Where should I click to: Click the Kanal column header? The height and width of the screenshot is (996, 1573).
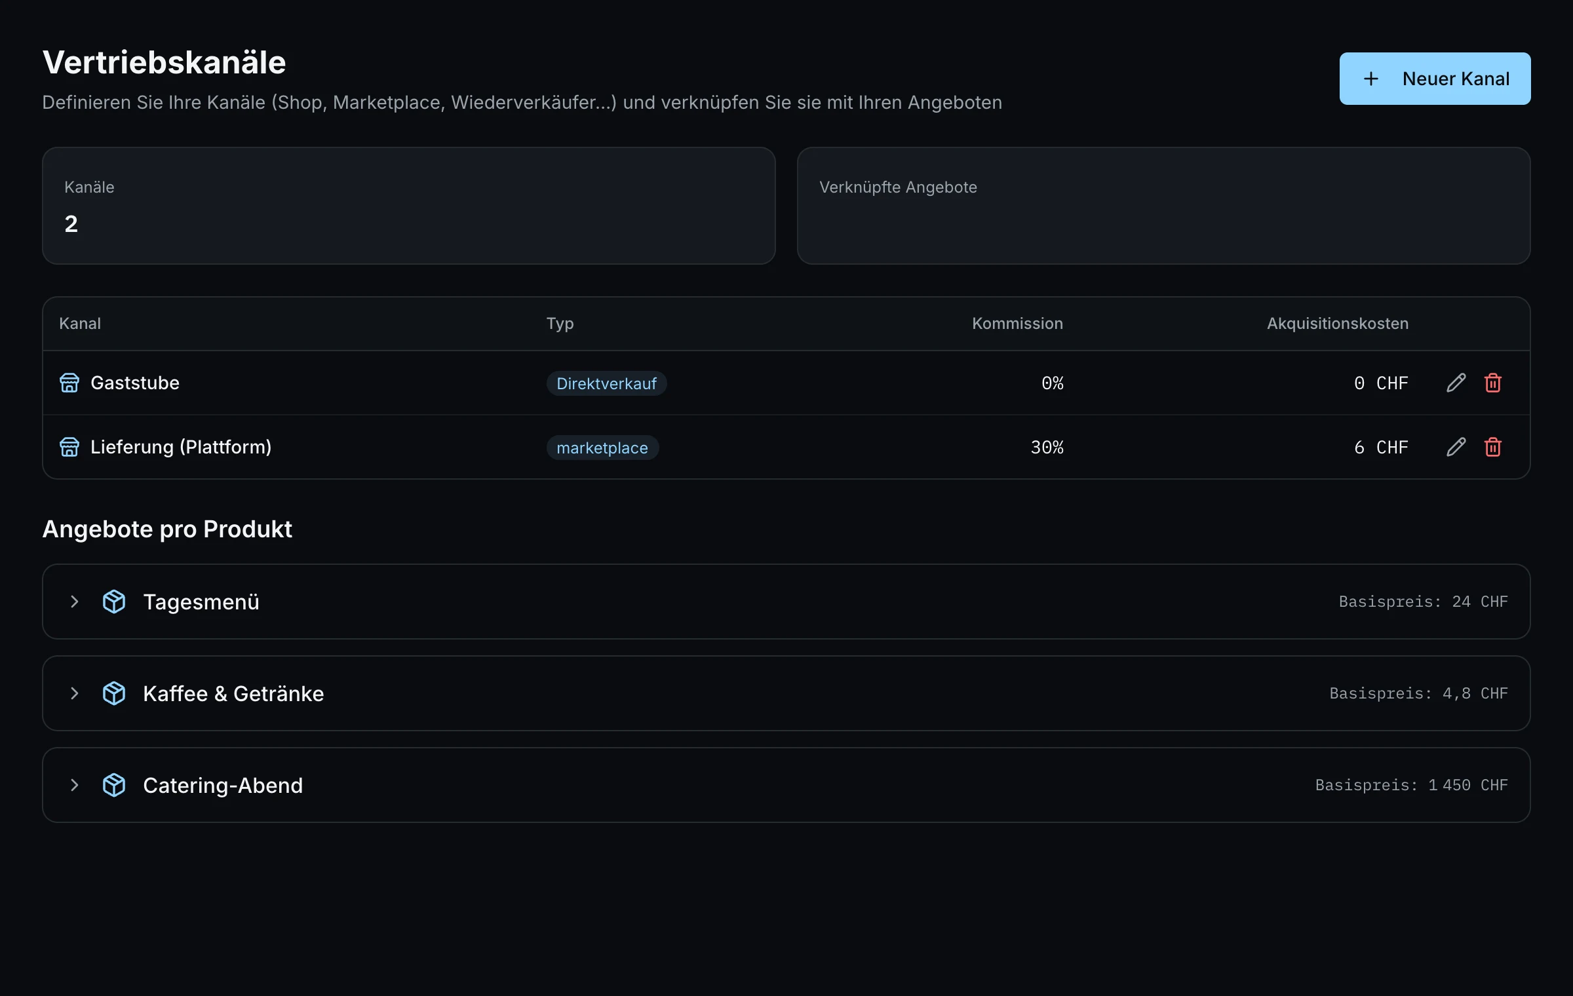[80, 324]
